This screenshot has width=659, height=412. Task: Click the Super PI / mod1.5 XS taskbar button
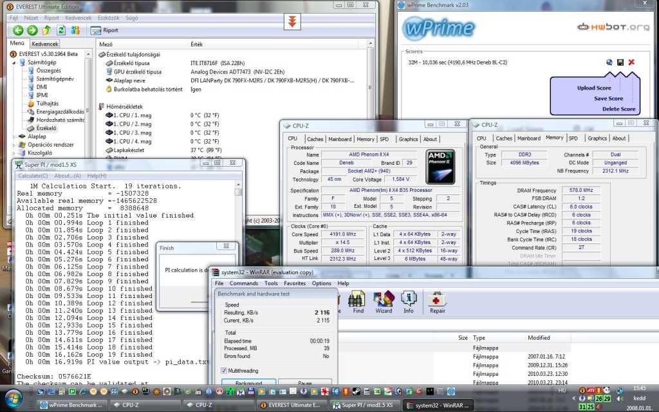pyautogui.click(x=362, y=405)
